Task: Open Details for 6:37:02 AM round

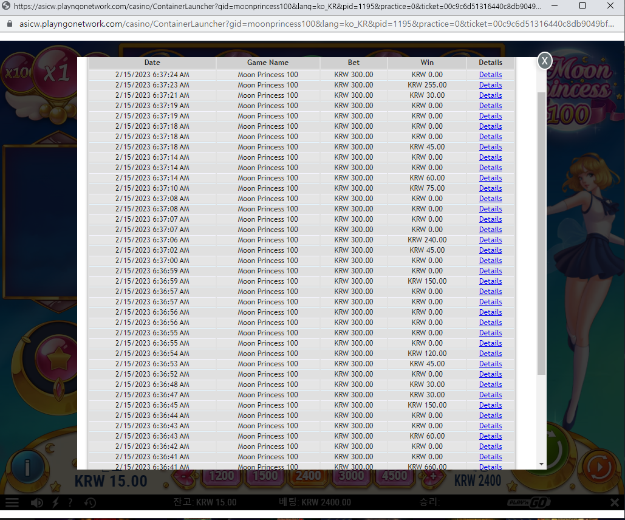Action: coord(490,250)
